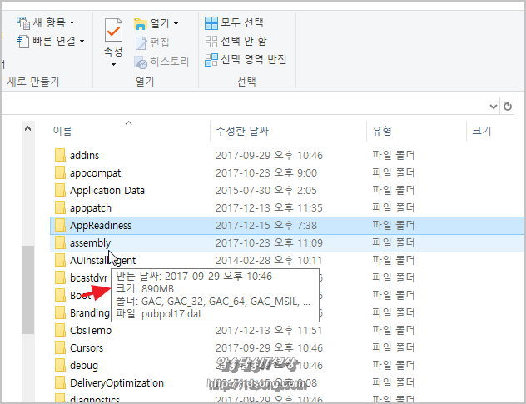The image size is (526, 404).
Task: Click date 2017-12-13 오후 11:35 of apppatch
Action: 269,208
